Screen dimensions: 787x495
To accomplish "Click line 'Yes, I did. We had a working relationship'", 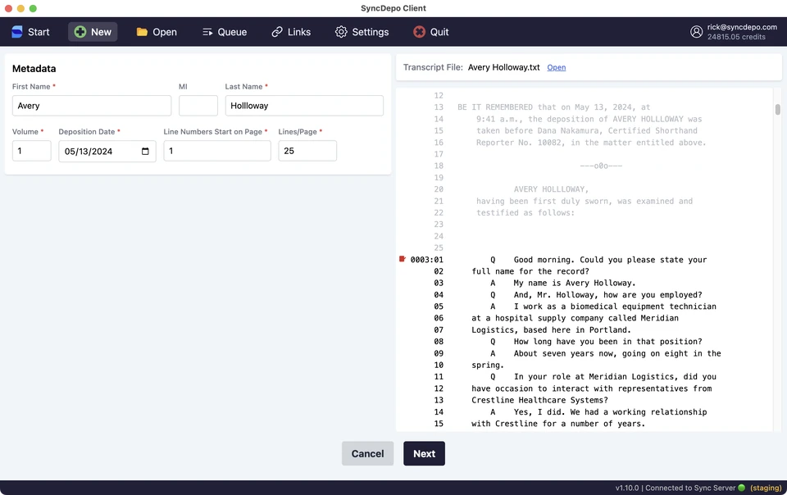I will coord(610,411).
